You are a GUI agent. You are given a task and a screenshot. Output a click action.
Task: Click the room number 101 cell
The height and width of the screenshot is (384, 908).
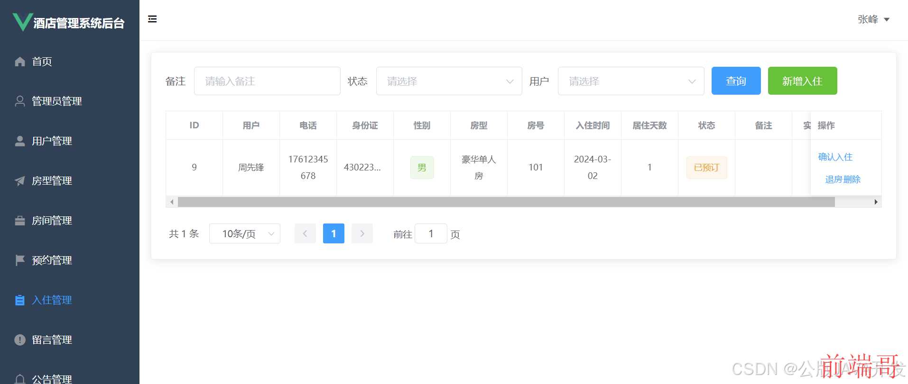click(x=536, y=168)
